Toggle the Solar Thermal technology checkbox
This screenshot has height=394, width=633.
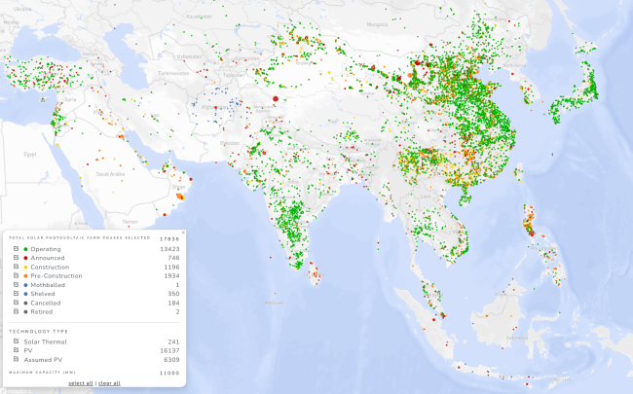(x=16, y=341)
